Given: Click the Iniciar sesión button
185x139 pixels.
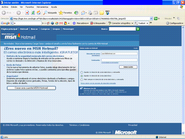Looking at the screenshot, I should click(128, 67).
